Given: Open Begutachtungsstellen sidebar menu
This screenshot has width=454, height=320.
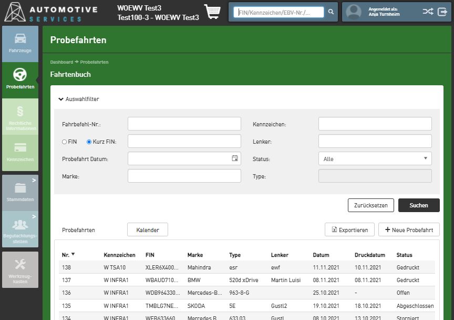Looking at the screenshot, I should coord(20,229).
